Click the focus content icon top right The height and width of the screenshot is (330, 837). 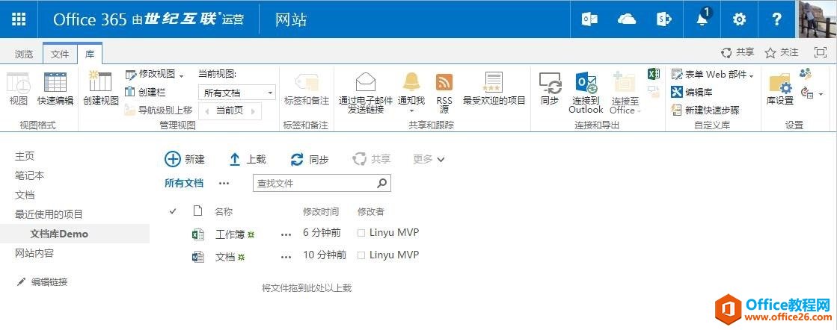coord(820,52)
